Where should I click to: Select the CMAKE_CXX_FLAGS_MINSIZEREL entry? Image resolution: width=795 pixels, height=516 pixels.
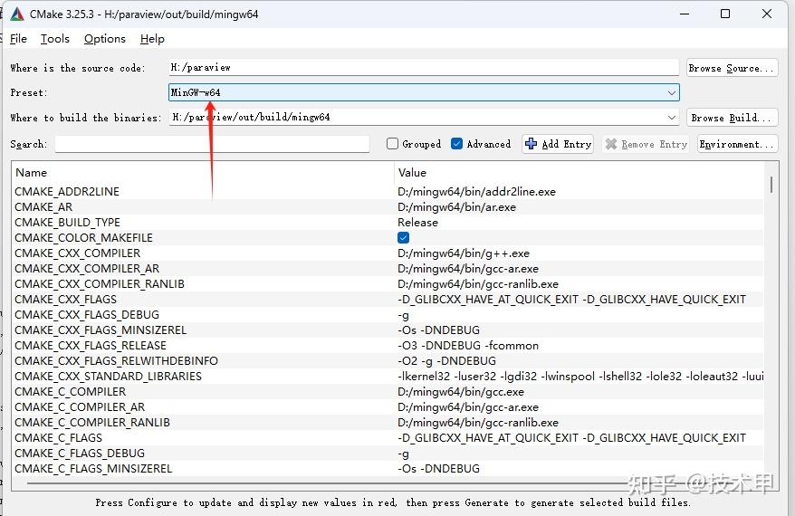[101, 330]
